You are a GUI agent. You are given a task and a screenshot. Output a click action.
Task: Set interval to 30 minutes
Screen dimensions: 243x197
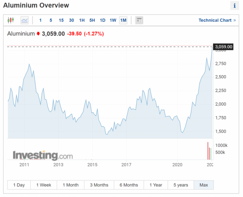coord(71,20)
